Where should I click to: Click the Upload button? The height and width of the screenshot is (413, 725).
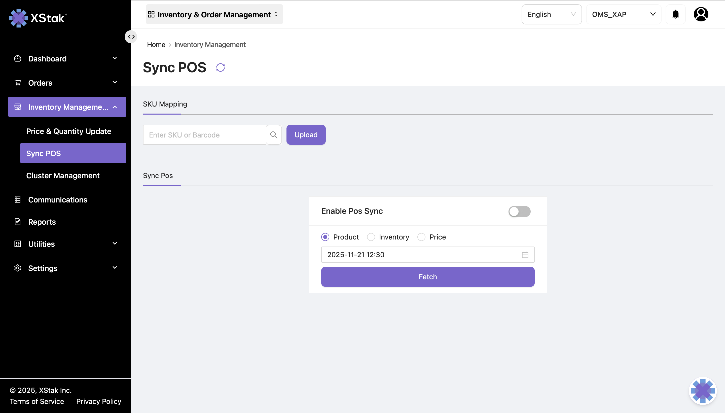[x=306, y=135]
